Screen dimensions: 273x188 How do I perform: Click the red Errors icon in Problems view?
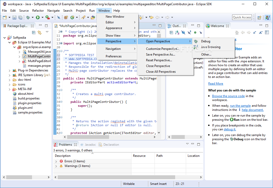tap(61, 161)
